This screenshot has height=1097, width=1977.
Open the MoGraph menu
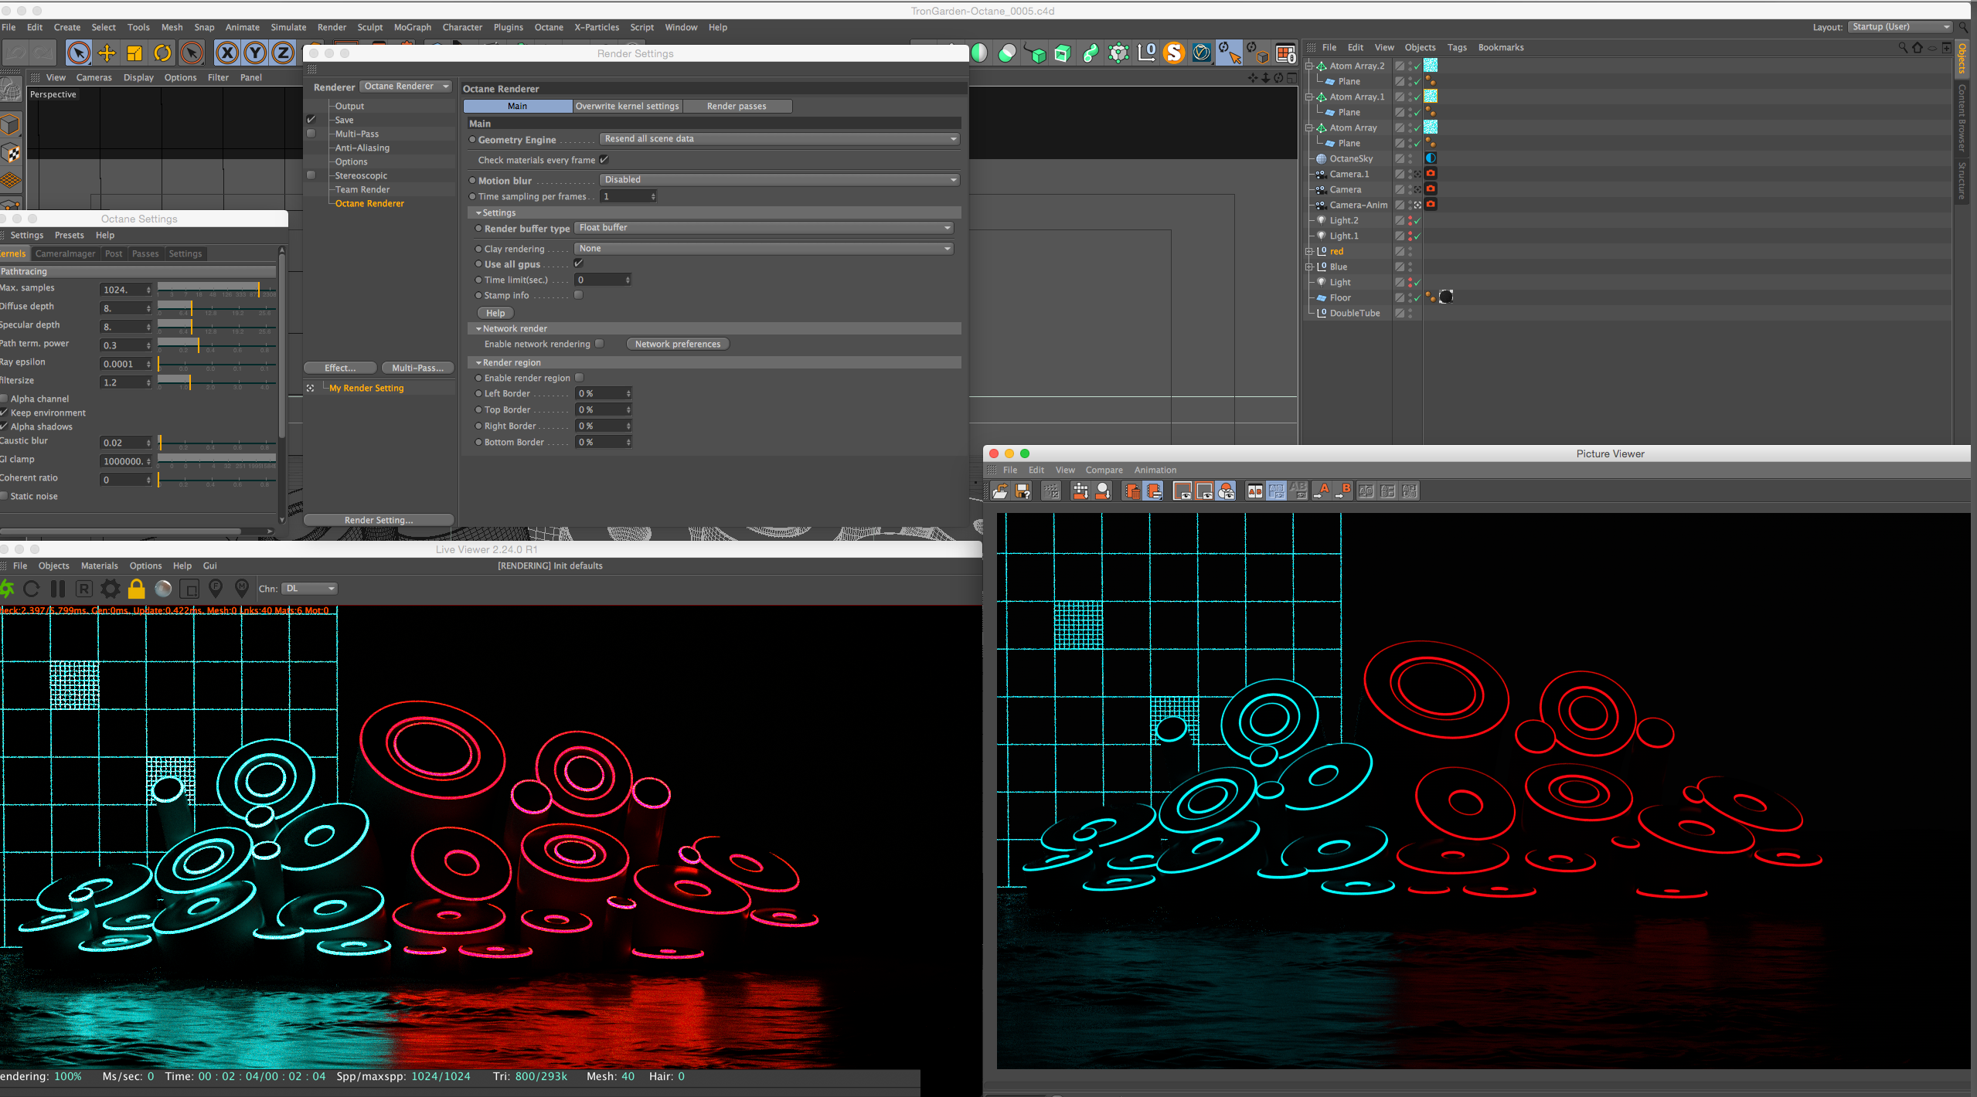pos(412,27)
